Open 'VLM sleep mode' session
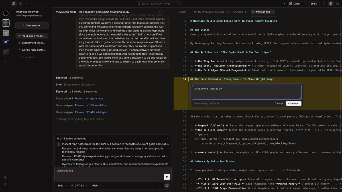Screen dimensions: 342x192 point(32,36)
